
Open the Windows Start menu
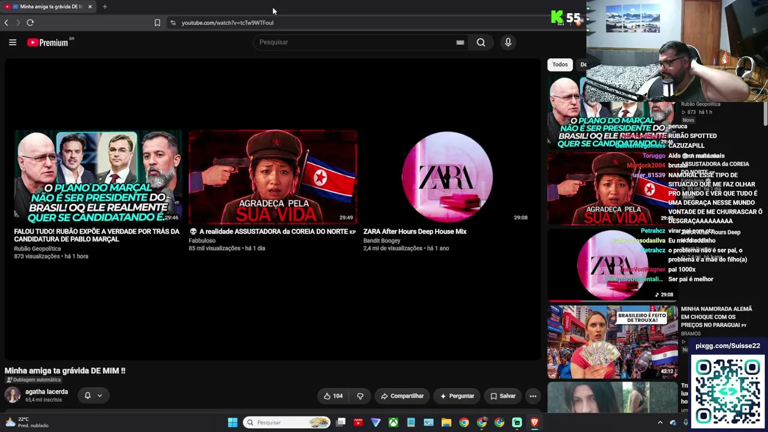[232, 422]
